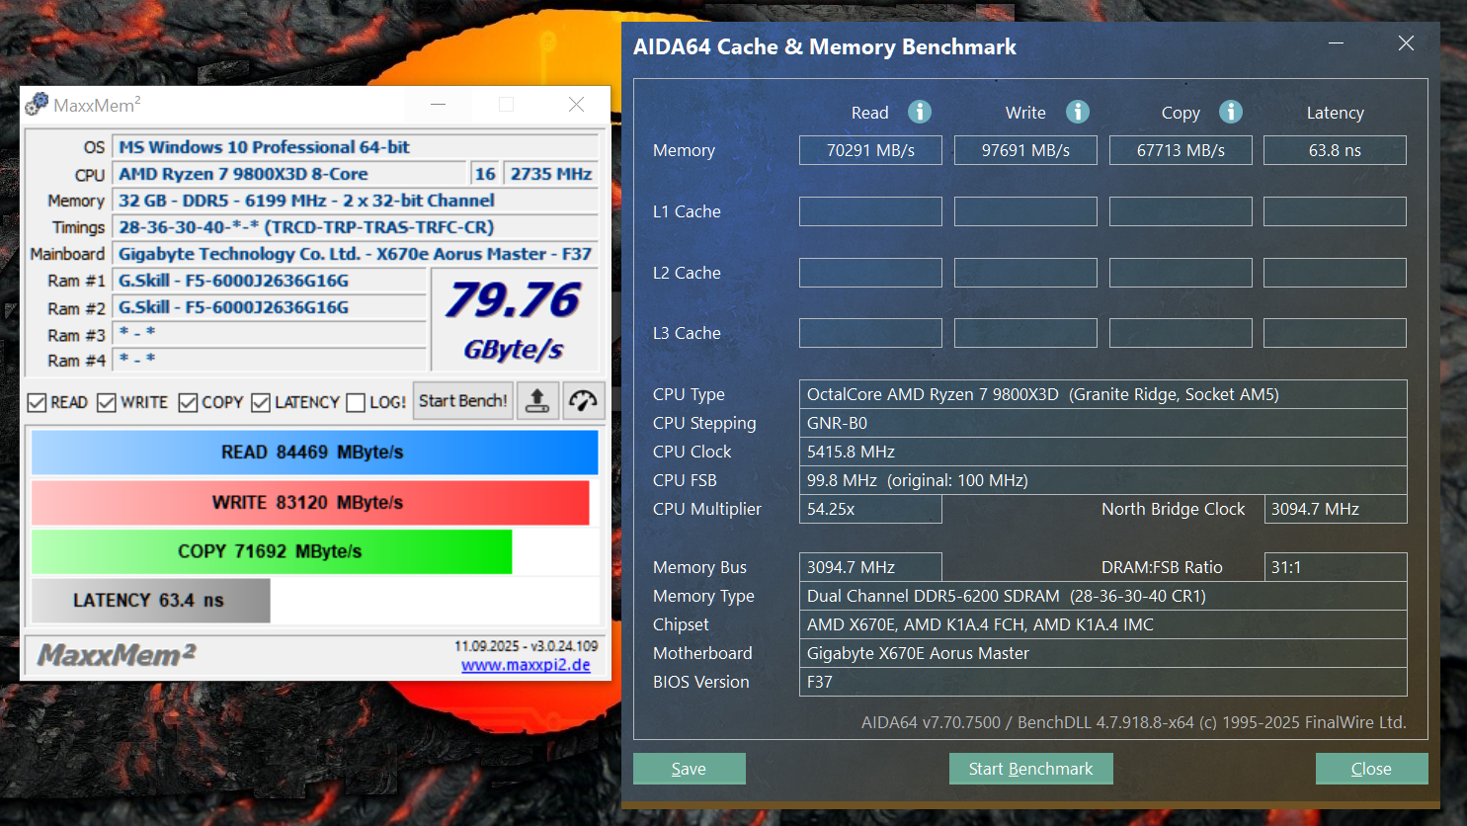
Task: Click the CPU Type field OctalCore AMD Ryzen
Action: (1102, 394)
